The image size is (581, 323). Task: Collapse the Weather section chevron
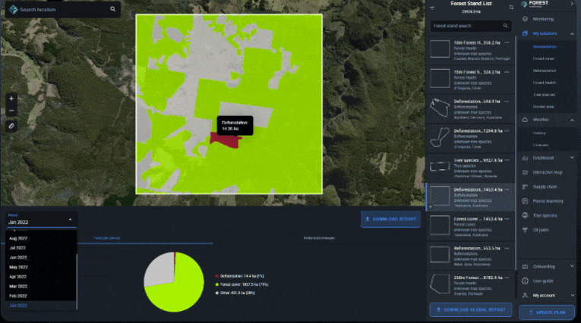572,120
